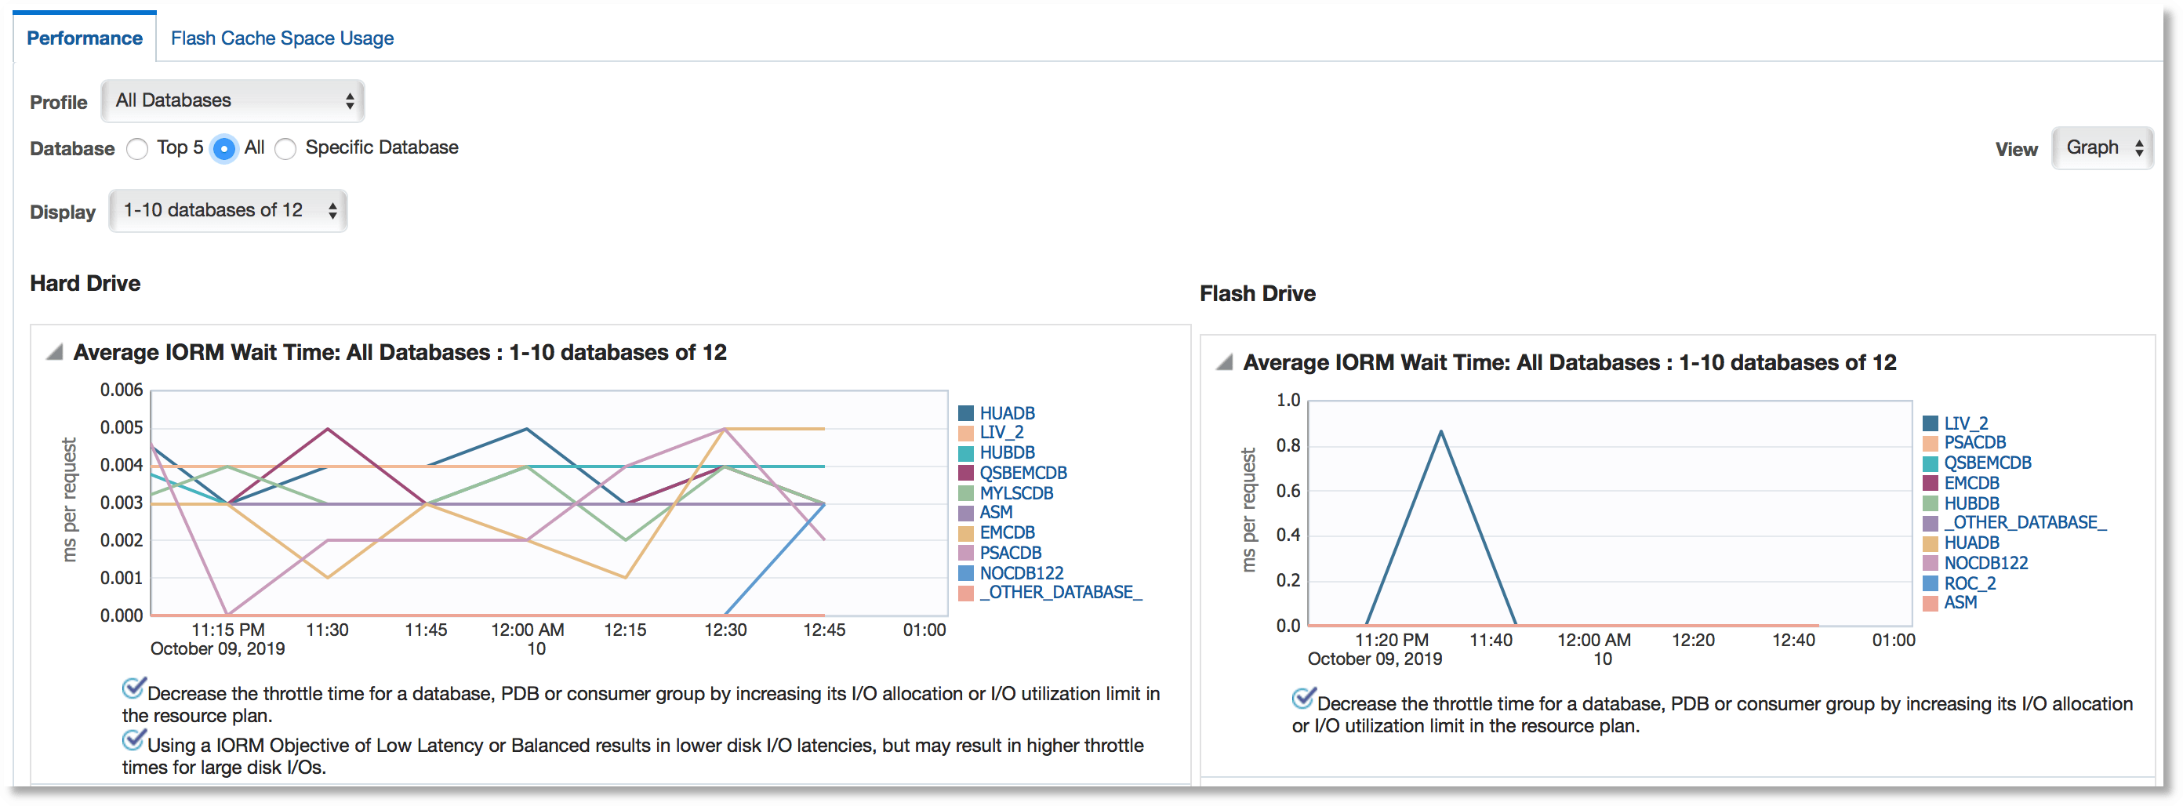Select the Specific Database radio button
Screen dimensions: 2183x806
tap(285, 148)
